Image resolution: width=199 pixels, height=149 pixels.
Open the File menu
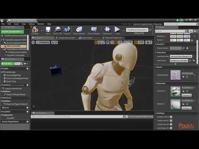tap(3, 24)
